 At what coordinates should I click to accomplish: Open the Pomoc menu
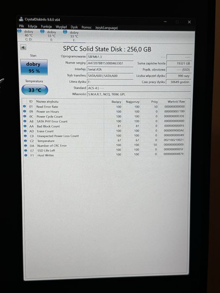click(x=86, y=27)
